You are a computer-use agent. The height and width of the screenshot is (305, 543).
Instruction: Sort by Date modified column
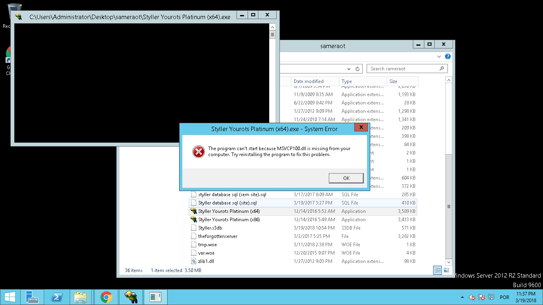[315, 81]
